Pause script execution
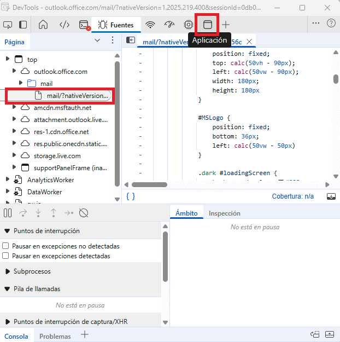 (x=8, y=213)
